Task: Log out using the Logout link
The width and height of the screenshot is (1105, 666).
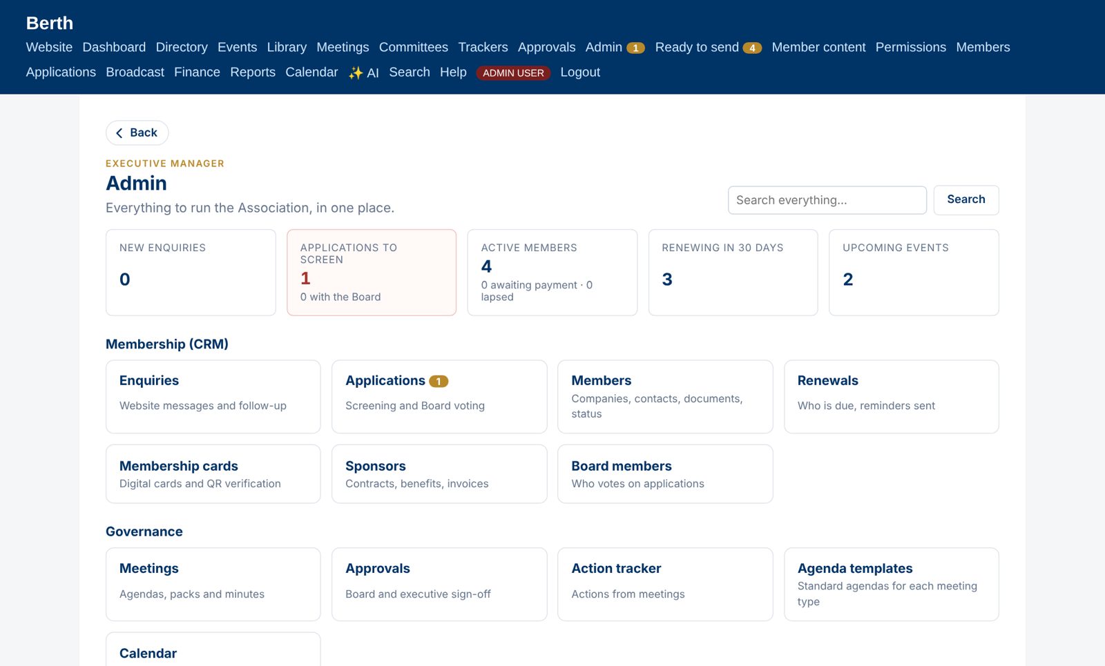Action: (x=580, y=72)
